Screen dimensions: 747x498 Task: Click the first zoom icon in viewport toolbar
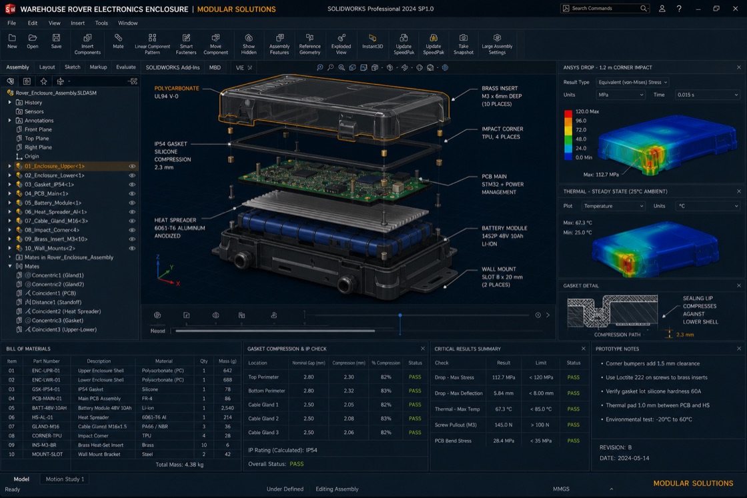click(319, 67)
